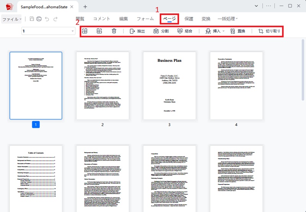Screen dimensions: 306x212
Task: Click the highlighted page label 1
Action: (36, 125)
